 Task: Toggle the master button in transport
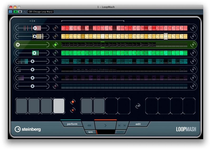click(120, 132)
